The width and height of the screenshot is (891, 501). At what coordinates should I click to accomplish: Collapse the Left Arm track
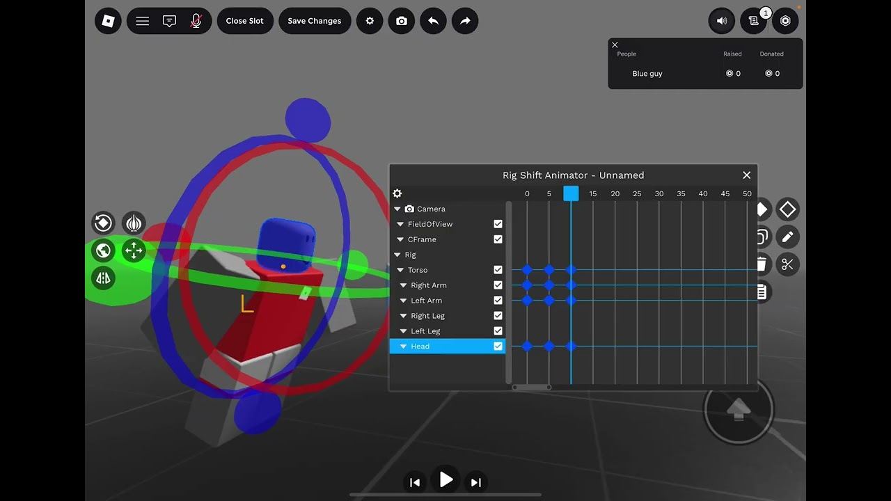point(403,301)
